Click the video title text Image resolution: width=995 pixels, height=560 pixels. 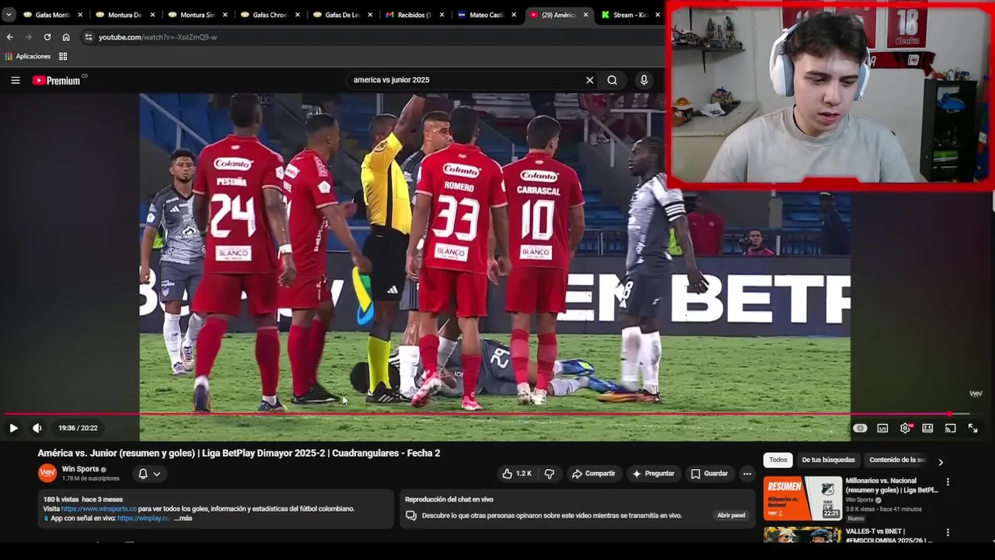pos(239,453)
